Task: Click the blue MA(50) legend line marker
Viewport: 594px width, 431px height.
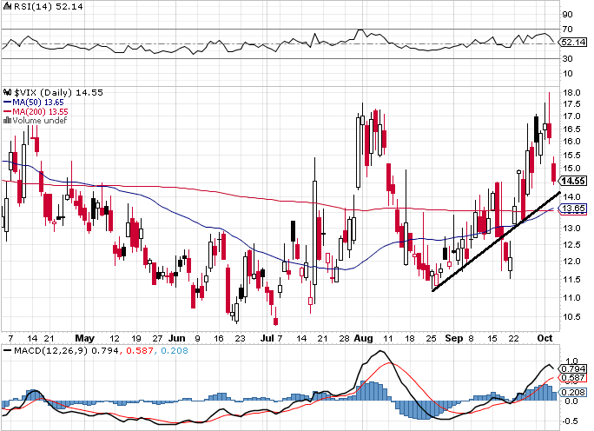Action: [x=6, y=102]
